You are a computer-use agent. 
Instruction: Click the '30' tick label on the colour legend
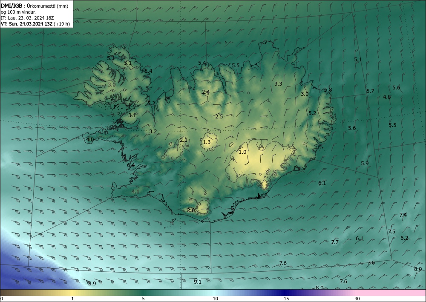click(x=357, y=299)
